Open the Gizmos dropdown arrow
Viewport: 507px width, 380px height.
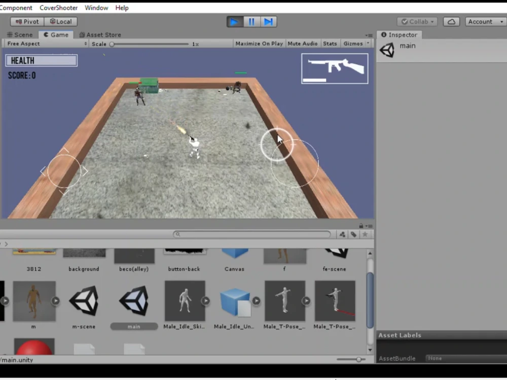(368, 43)
